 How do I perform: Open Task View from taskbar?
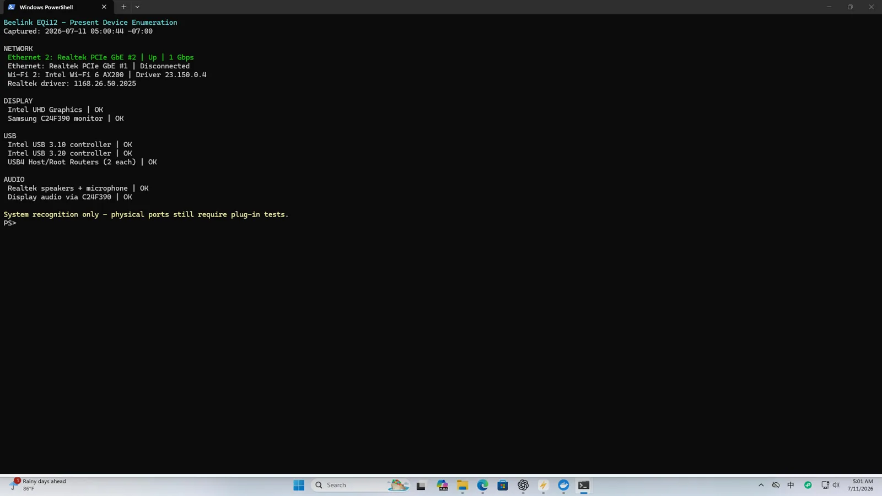[x=421, y=486]
